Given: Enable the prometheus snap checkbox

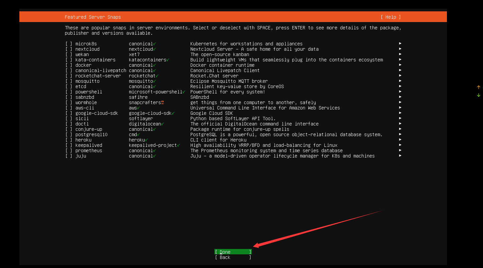Looking at the screenshot, I should pos(69,151).
